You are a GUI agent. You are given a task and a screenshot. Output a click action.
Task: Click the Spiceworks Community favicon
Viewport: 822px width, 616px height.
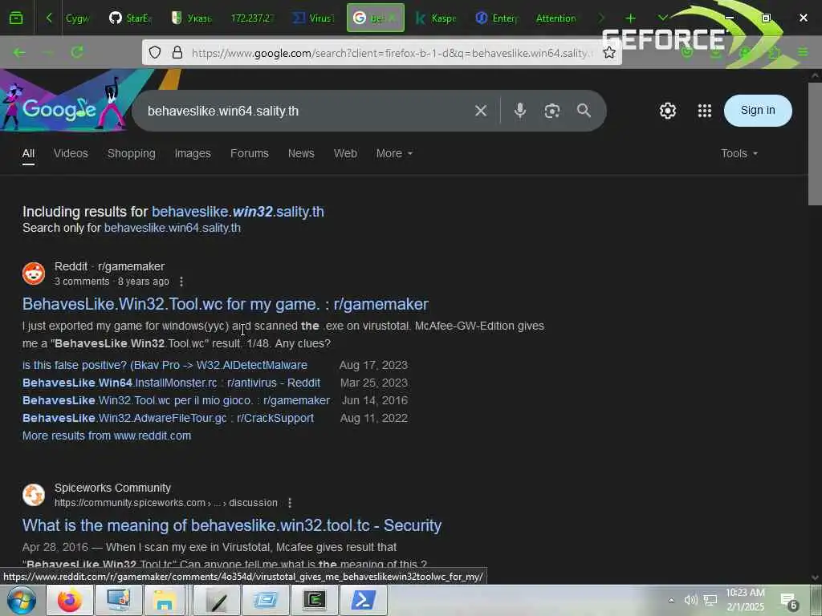point(34,495)
